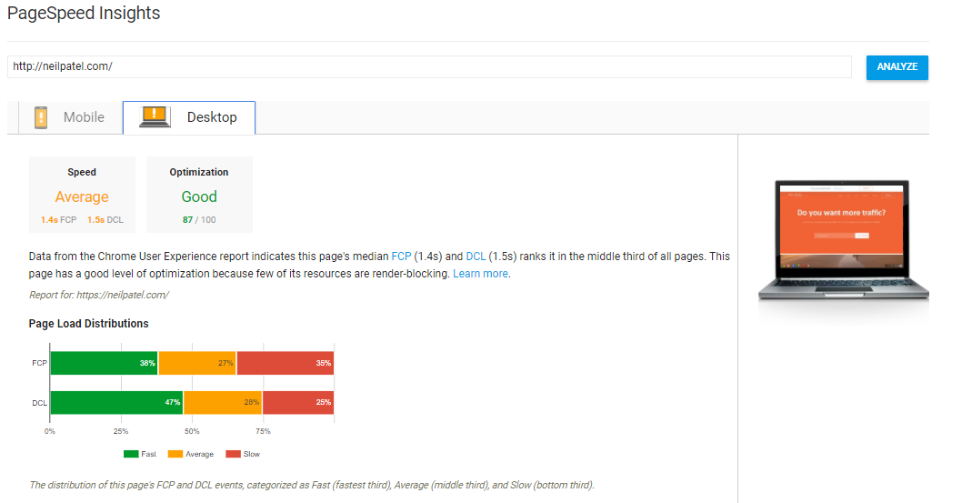Select the Desktop tab
Screen dimensions: 962x503
click(189, 117)
